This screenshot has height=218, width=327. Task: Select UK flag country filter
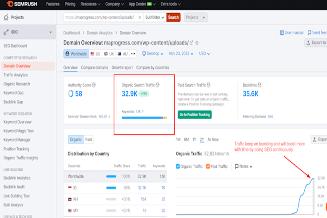click(x=109, y=54)
